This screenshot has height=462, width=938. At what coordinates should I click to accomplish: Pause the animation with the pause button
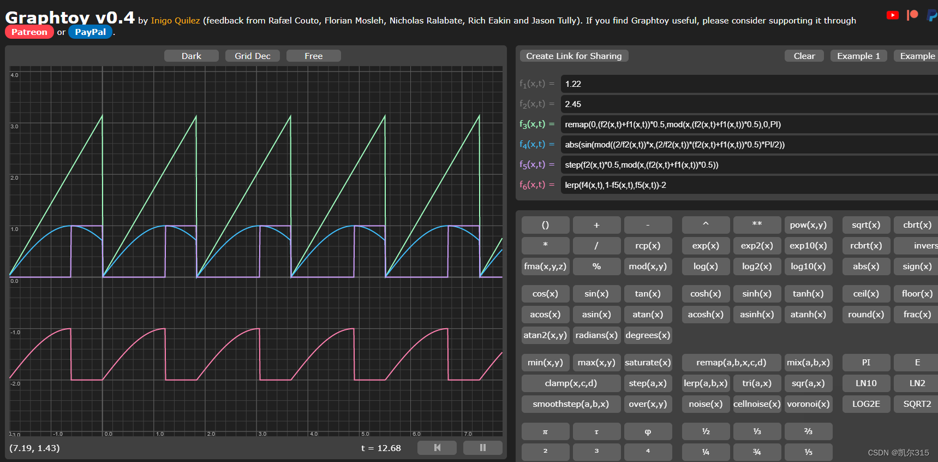[x=483, y=448]
